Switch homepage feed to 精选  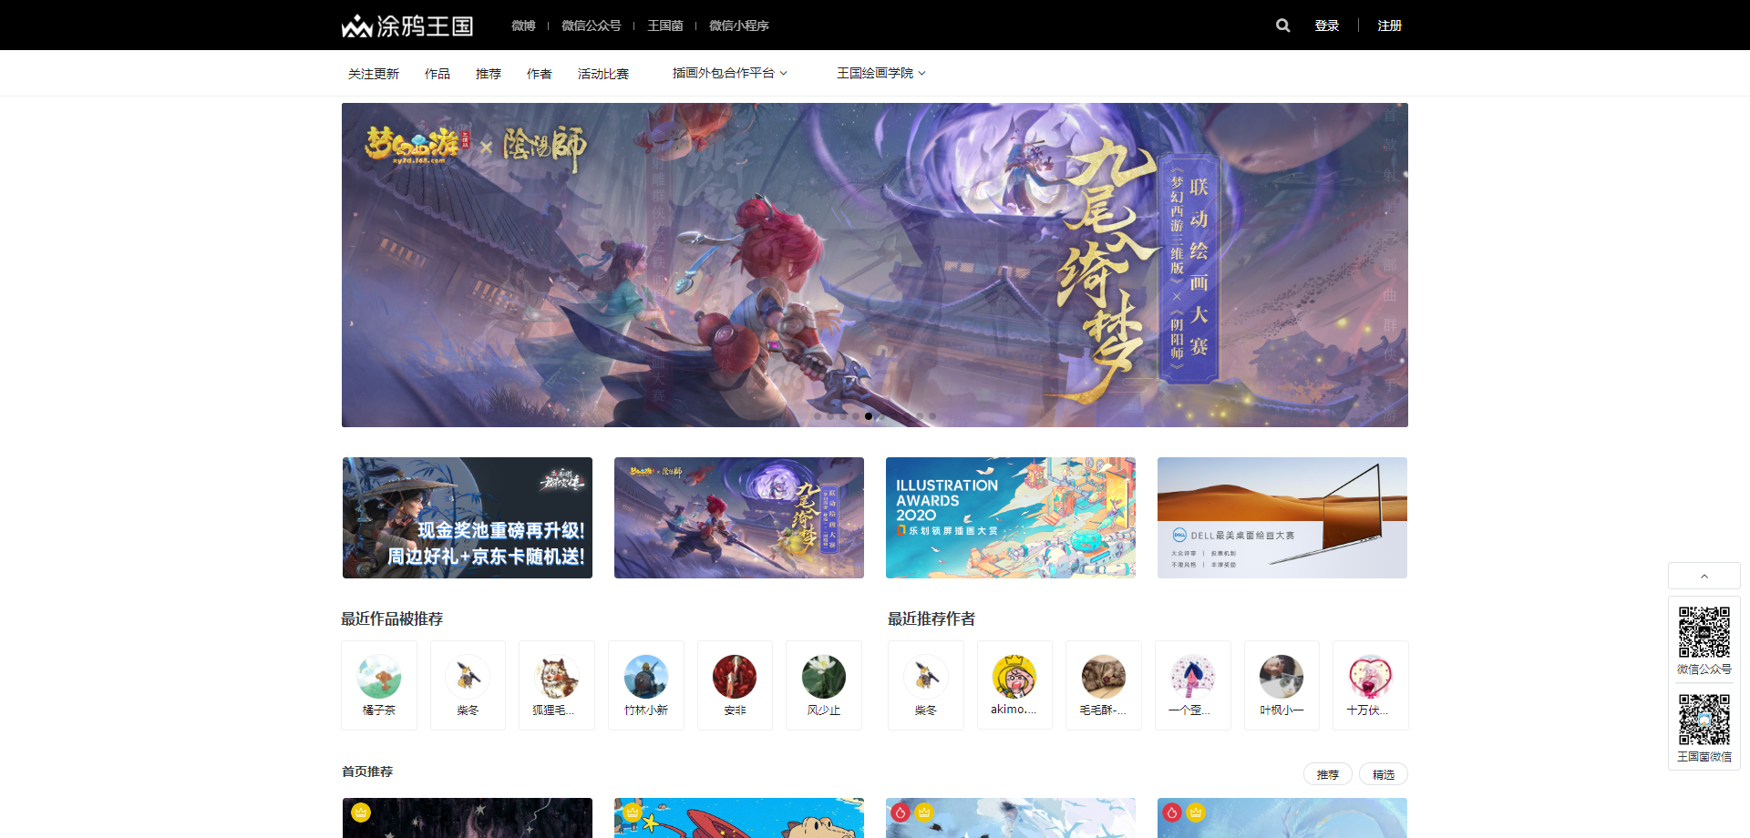(x=1384, y=774)
